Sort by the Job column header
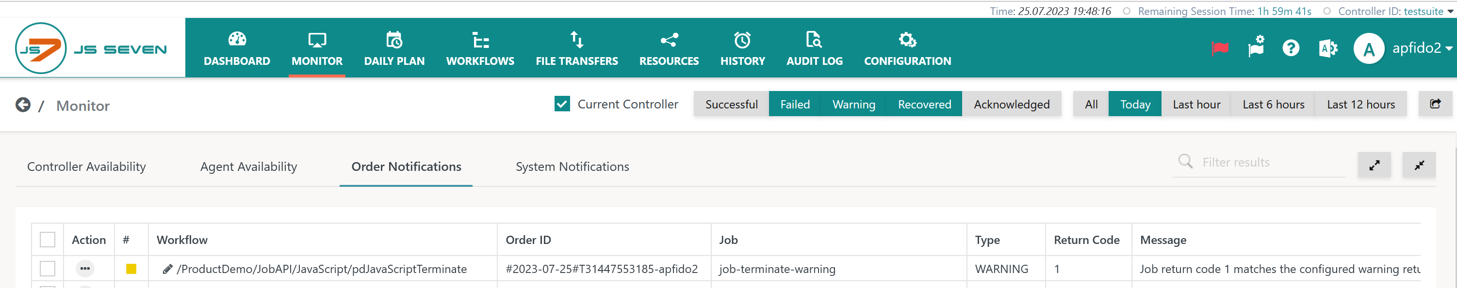The height and width of the screenshot is (288, 1457). (729, 240)
